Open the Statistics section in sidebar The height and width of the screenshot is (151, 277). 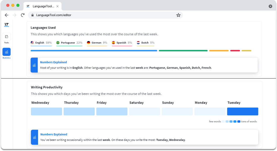[x=7, y=53]
